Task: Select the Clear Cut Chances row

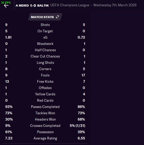Action: point(45,56)
